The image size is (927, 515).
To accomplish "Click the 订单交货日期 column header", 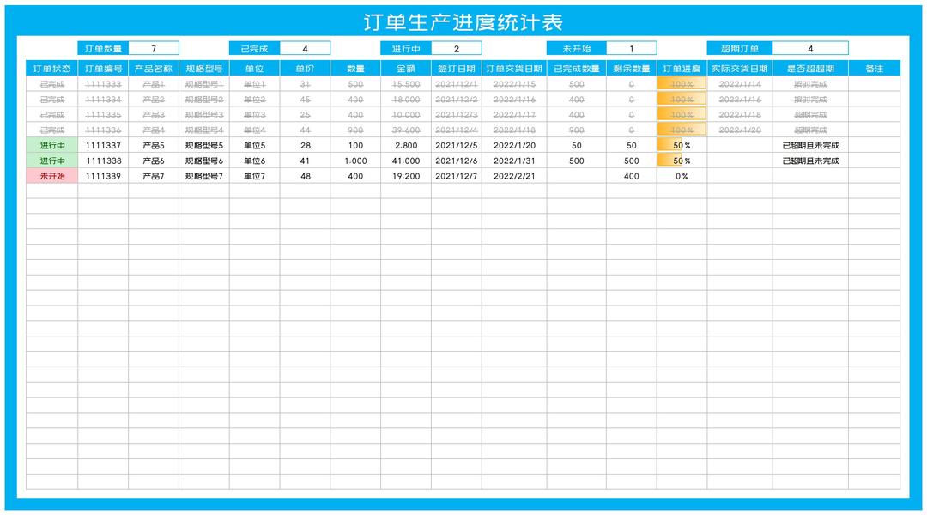I will pos(514,69).
